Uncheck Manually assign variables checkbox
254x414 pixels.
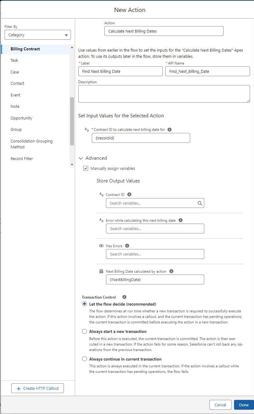pos(86,169)
